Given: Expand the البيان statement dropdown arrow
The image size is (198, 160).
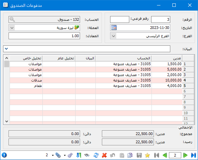Looking at the screenshot, I should tap(6, 49).
